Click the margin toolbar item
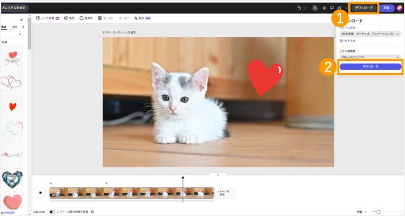405x216 pixels. pyautogui.click(x=106, y=18)
